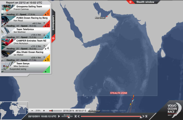Click the 85°20.57' E longitude readout
The width and height of the screenshot is (183, 120).
click(81, 111)
